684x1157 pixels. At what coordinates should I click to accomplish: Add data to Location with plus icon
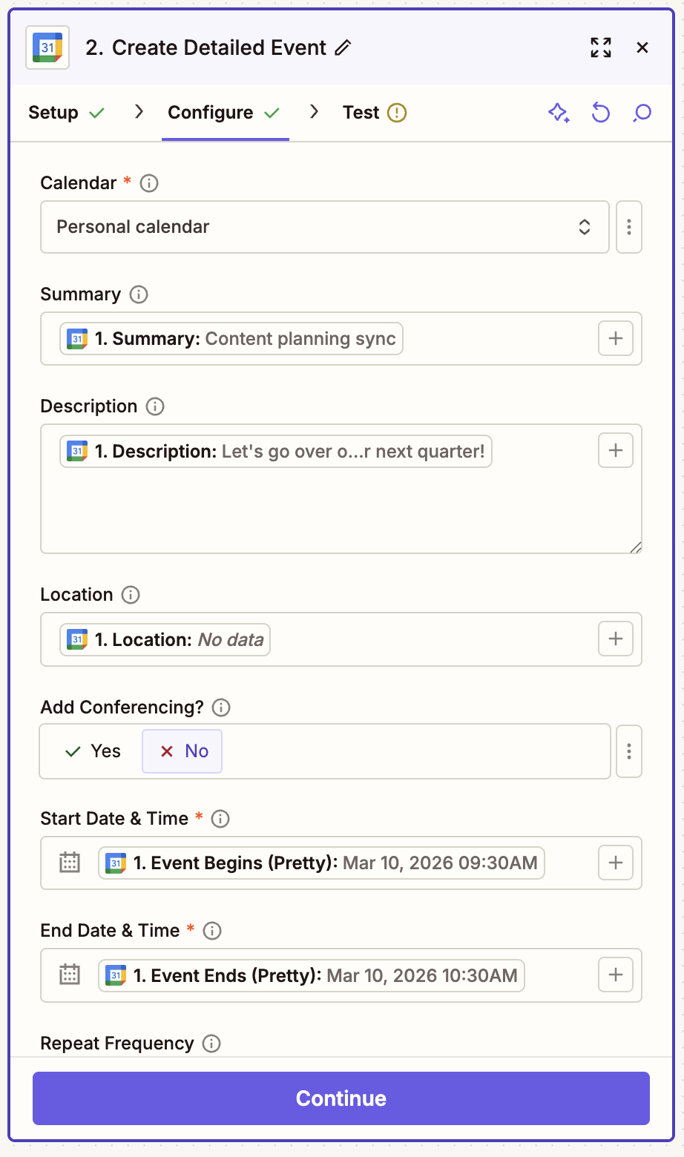[615, 639]
